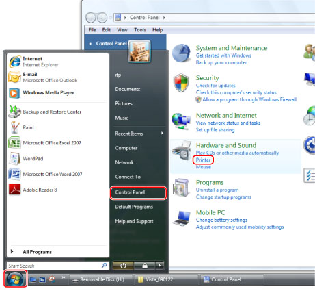Click the Hardware and Sound printer icon
The image size is (315, 291).
[x=182, y=150]
